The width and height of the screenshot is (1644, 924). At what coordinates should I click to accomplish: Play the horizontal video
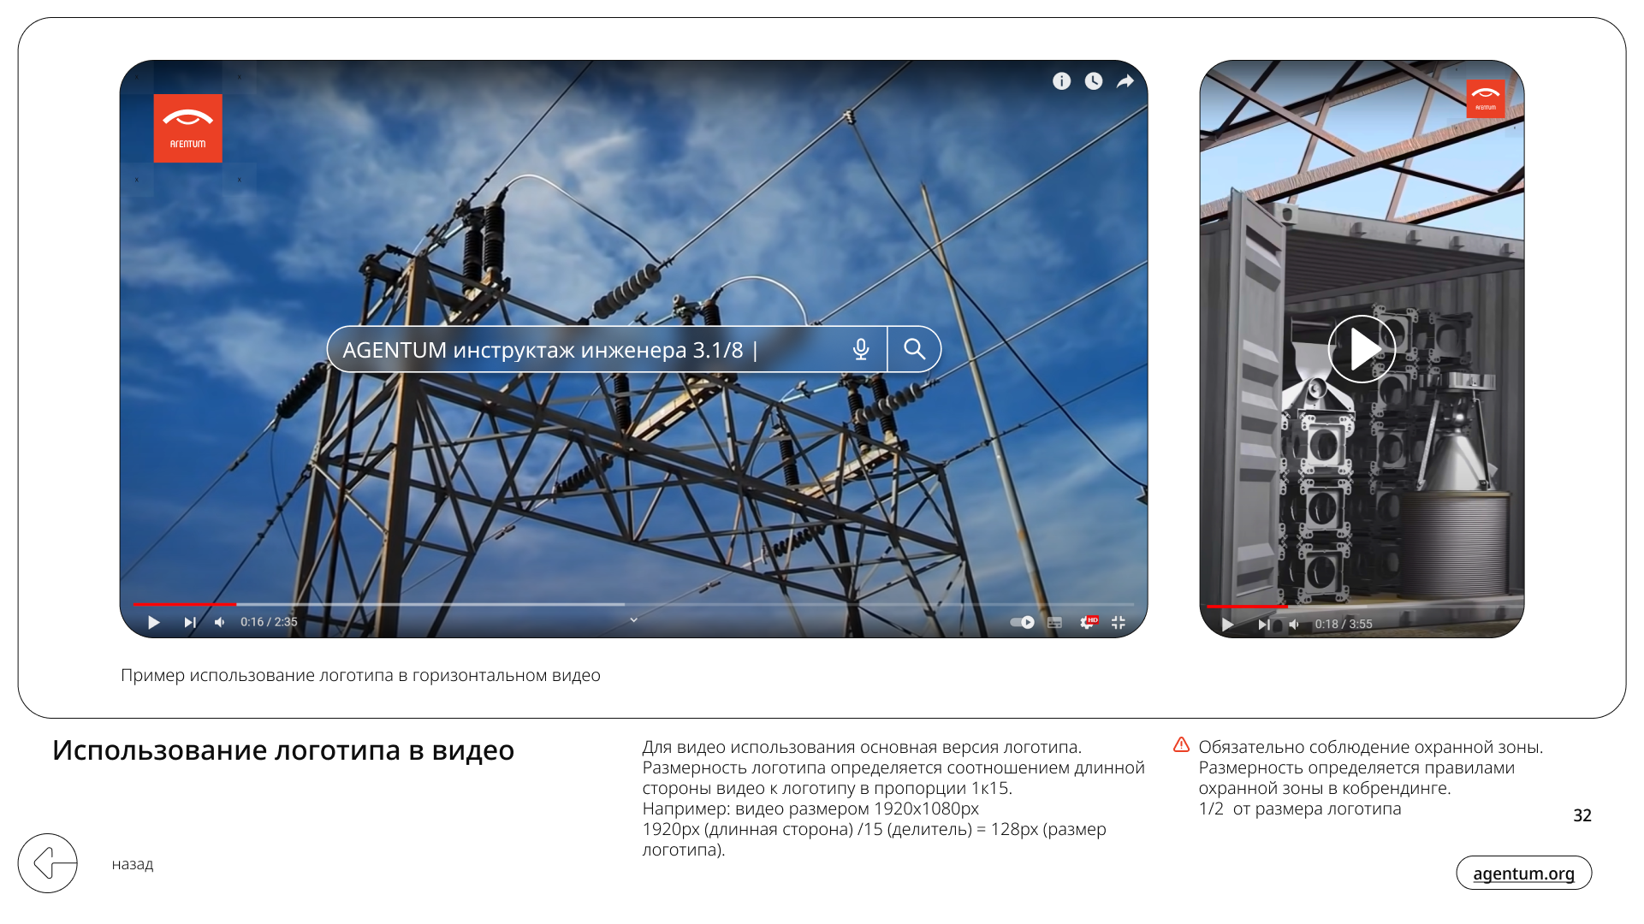click(x=154, y=622)
